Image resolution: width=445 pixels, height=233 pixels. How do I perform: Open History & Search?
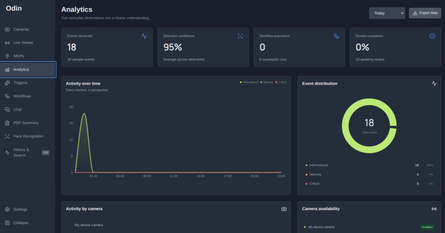point(28,153)
